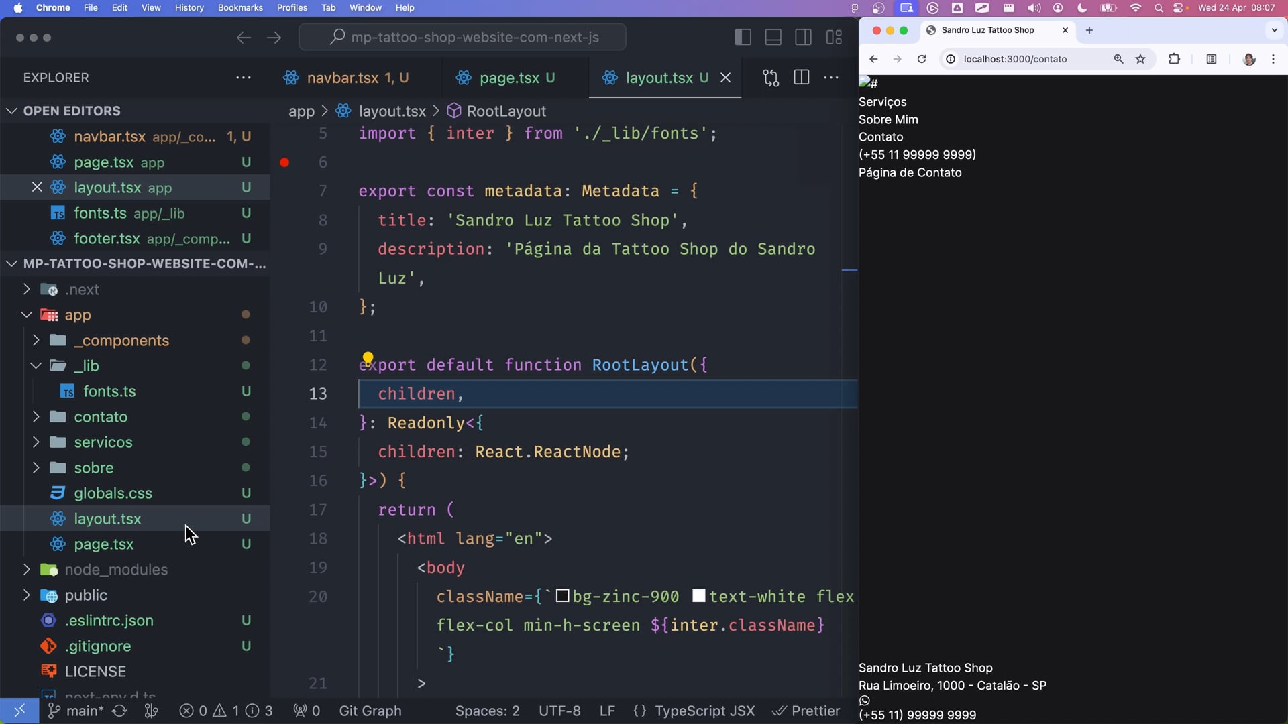Click the Split Editor Right icon
The width and height of the screenshot is (1288, 724).
coord(801,78)
